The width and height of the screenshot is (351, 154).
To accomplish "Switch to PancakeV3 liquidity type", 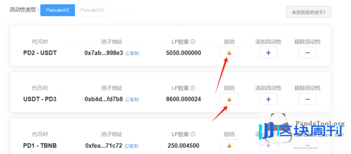I will [92, 10].
